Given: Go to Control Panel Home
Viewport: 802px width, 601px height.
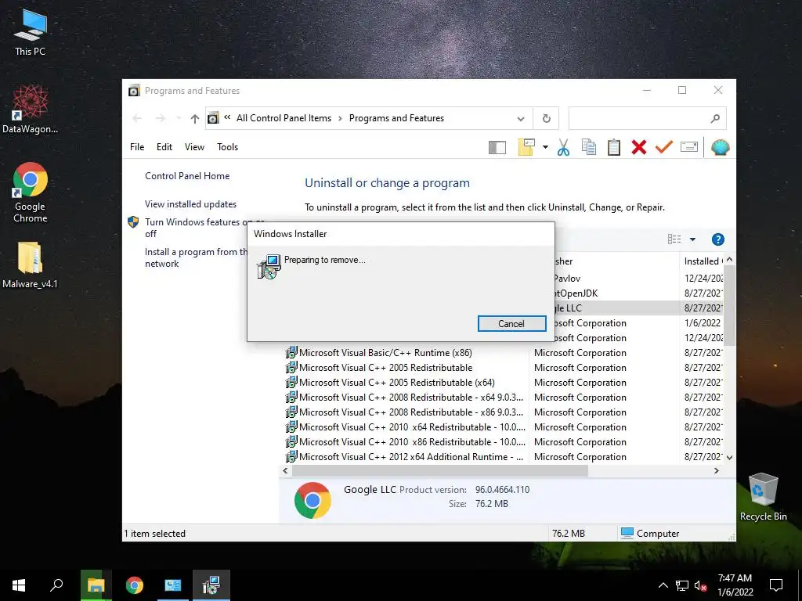Looking at the screenshot, I should pos(187,176).
